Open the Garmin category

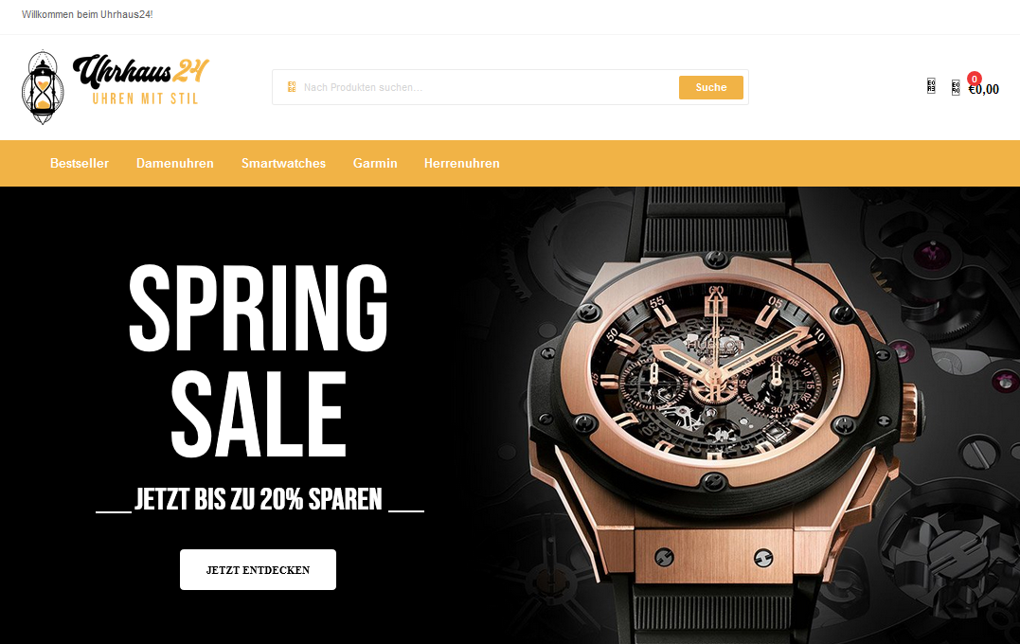[x=375, y=163]
